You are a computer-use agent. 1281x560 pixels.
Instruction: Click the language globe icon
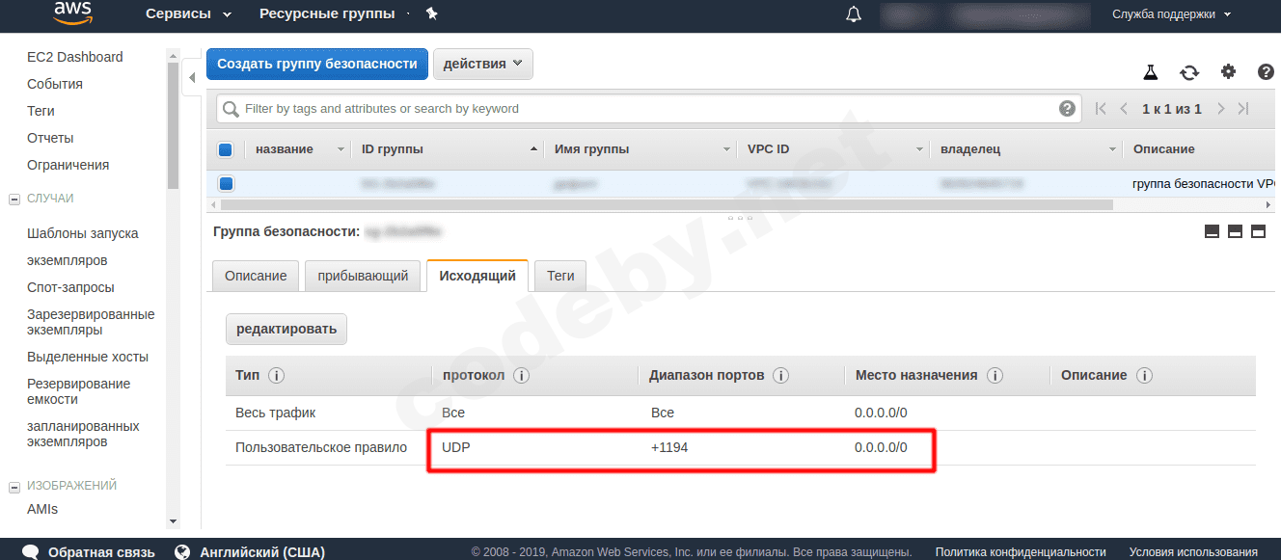182,552
